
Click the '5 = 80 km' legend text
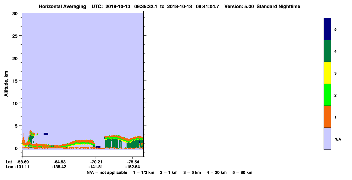click(x=242, y=172)
